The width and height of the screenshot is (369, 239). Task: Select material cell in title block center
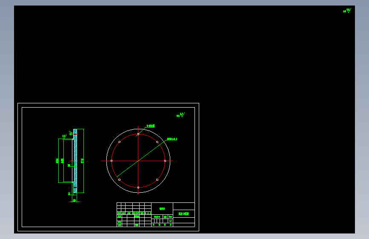(x=162, y=209)
